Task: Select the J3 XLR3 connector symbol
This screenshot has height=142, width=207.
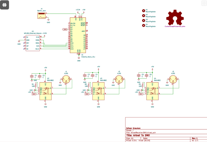Action: tap(173, 79)
